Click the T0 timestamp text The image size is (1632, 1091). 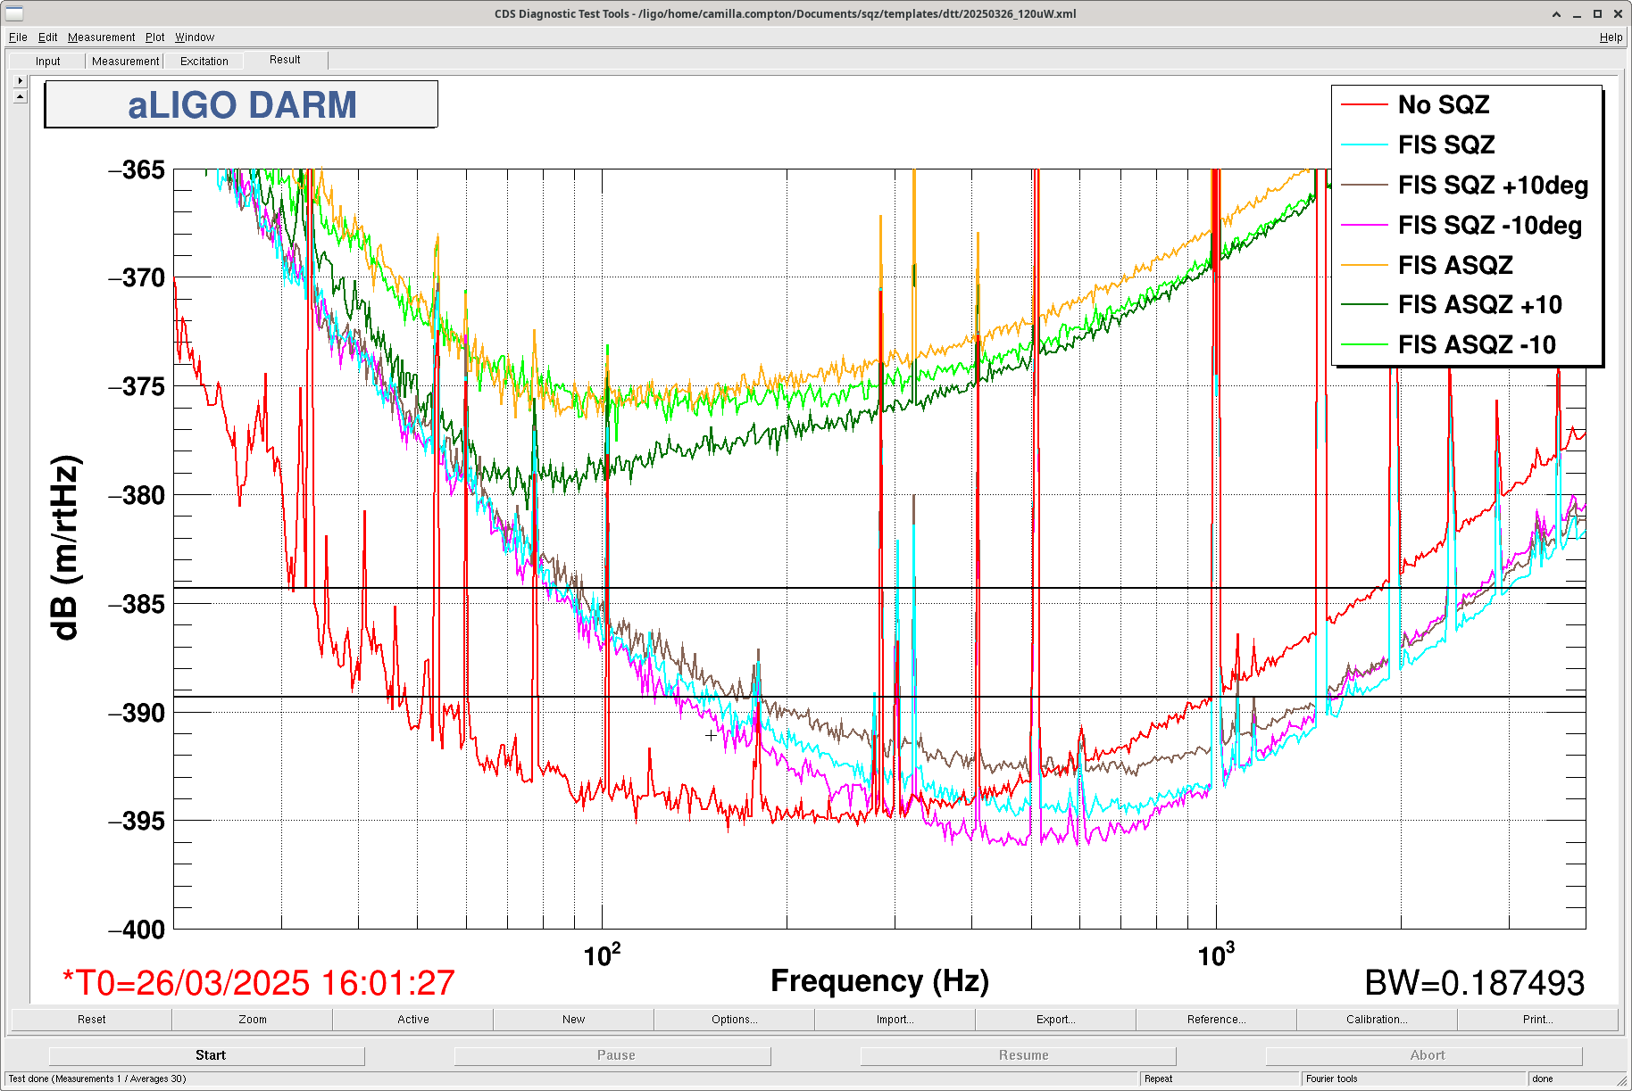pos(259,983)
